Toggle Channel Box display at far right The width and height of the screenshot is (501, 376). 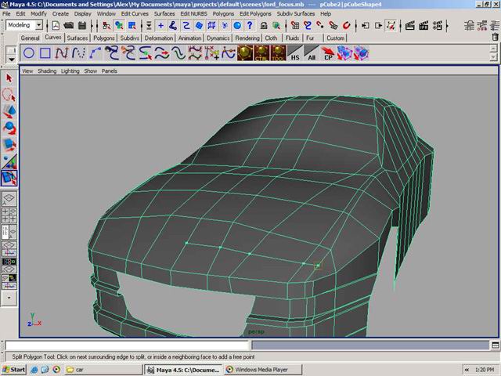point(493,25)
